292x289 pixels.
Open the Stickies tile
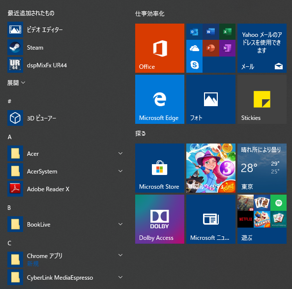(x=262, y=99)
